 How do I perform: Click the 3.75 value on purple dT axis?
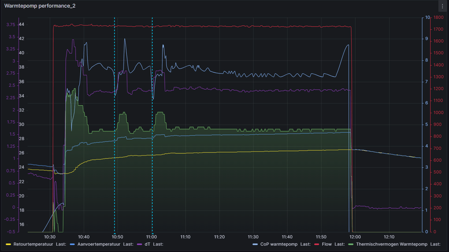click(11, 25)
